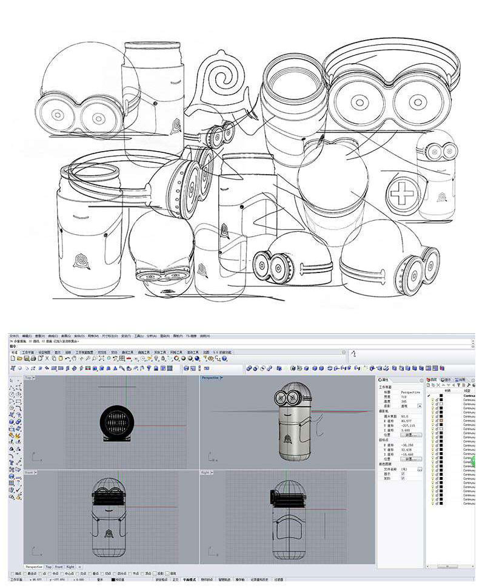Select the Pan view hand icon
The width and height of the screenshot is (485, 588).
tap(74, 359)
